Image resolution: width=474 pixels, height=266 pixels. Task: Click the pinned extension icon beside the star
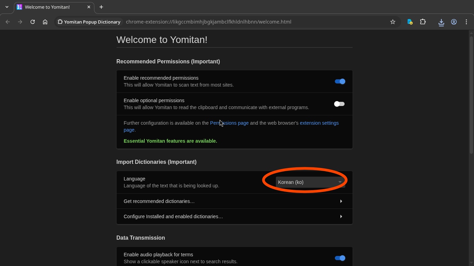[410, 22]
